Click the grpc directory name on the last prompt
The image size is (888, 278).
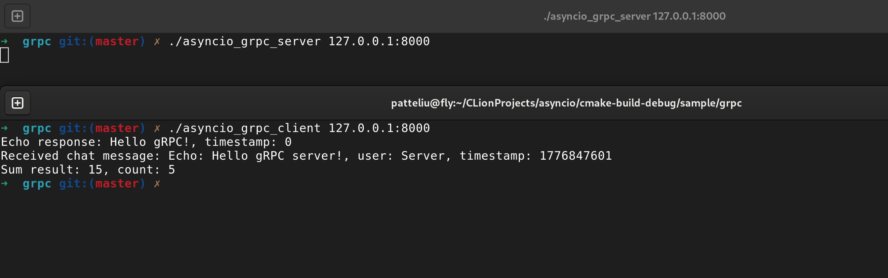37,183
